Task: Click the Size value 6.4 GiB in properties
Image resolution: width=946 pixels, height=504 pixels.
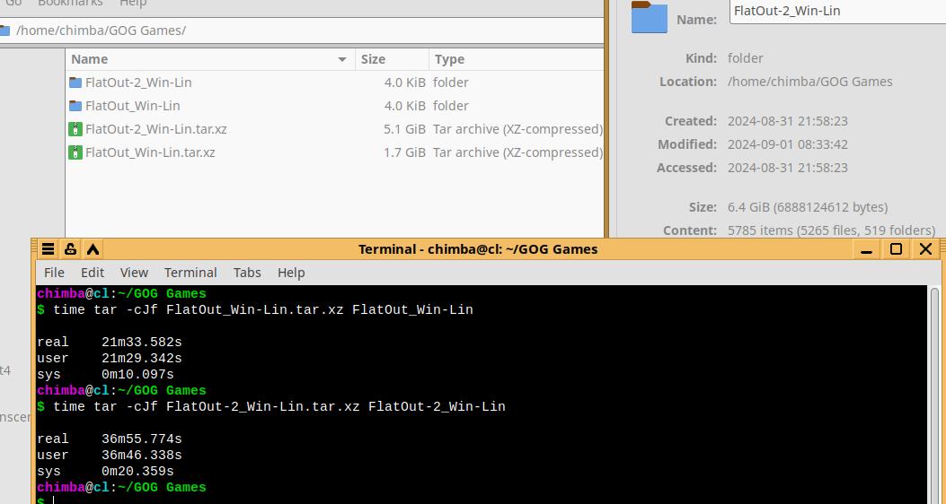Action: 808,208
